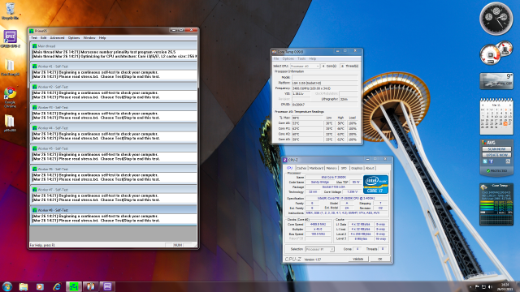Click the OK button in CPU-Z
520x292 pixels.
point(380,259)
